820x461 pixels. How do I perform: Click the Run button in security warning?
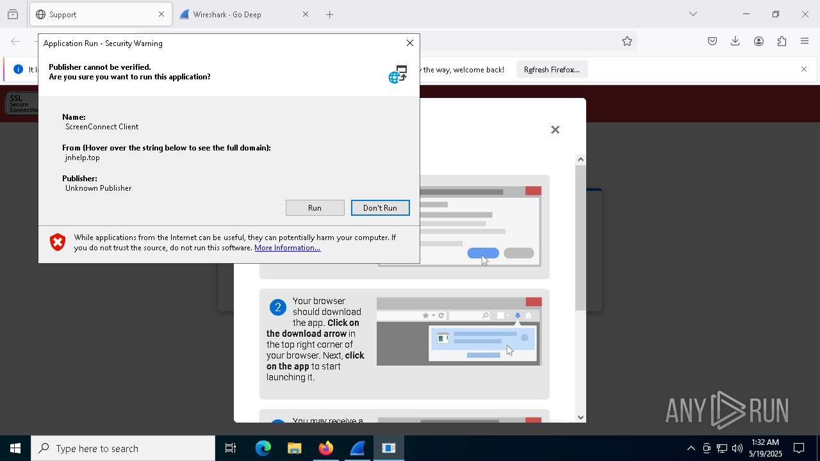315,207
